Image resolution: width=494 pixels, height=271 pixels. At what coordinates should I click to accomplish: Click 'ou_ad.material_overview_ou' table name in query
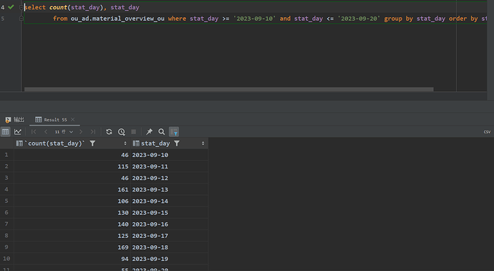tap(117, 19)
